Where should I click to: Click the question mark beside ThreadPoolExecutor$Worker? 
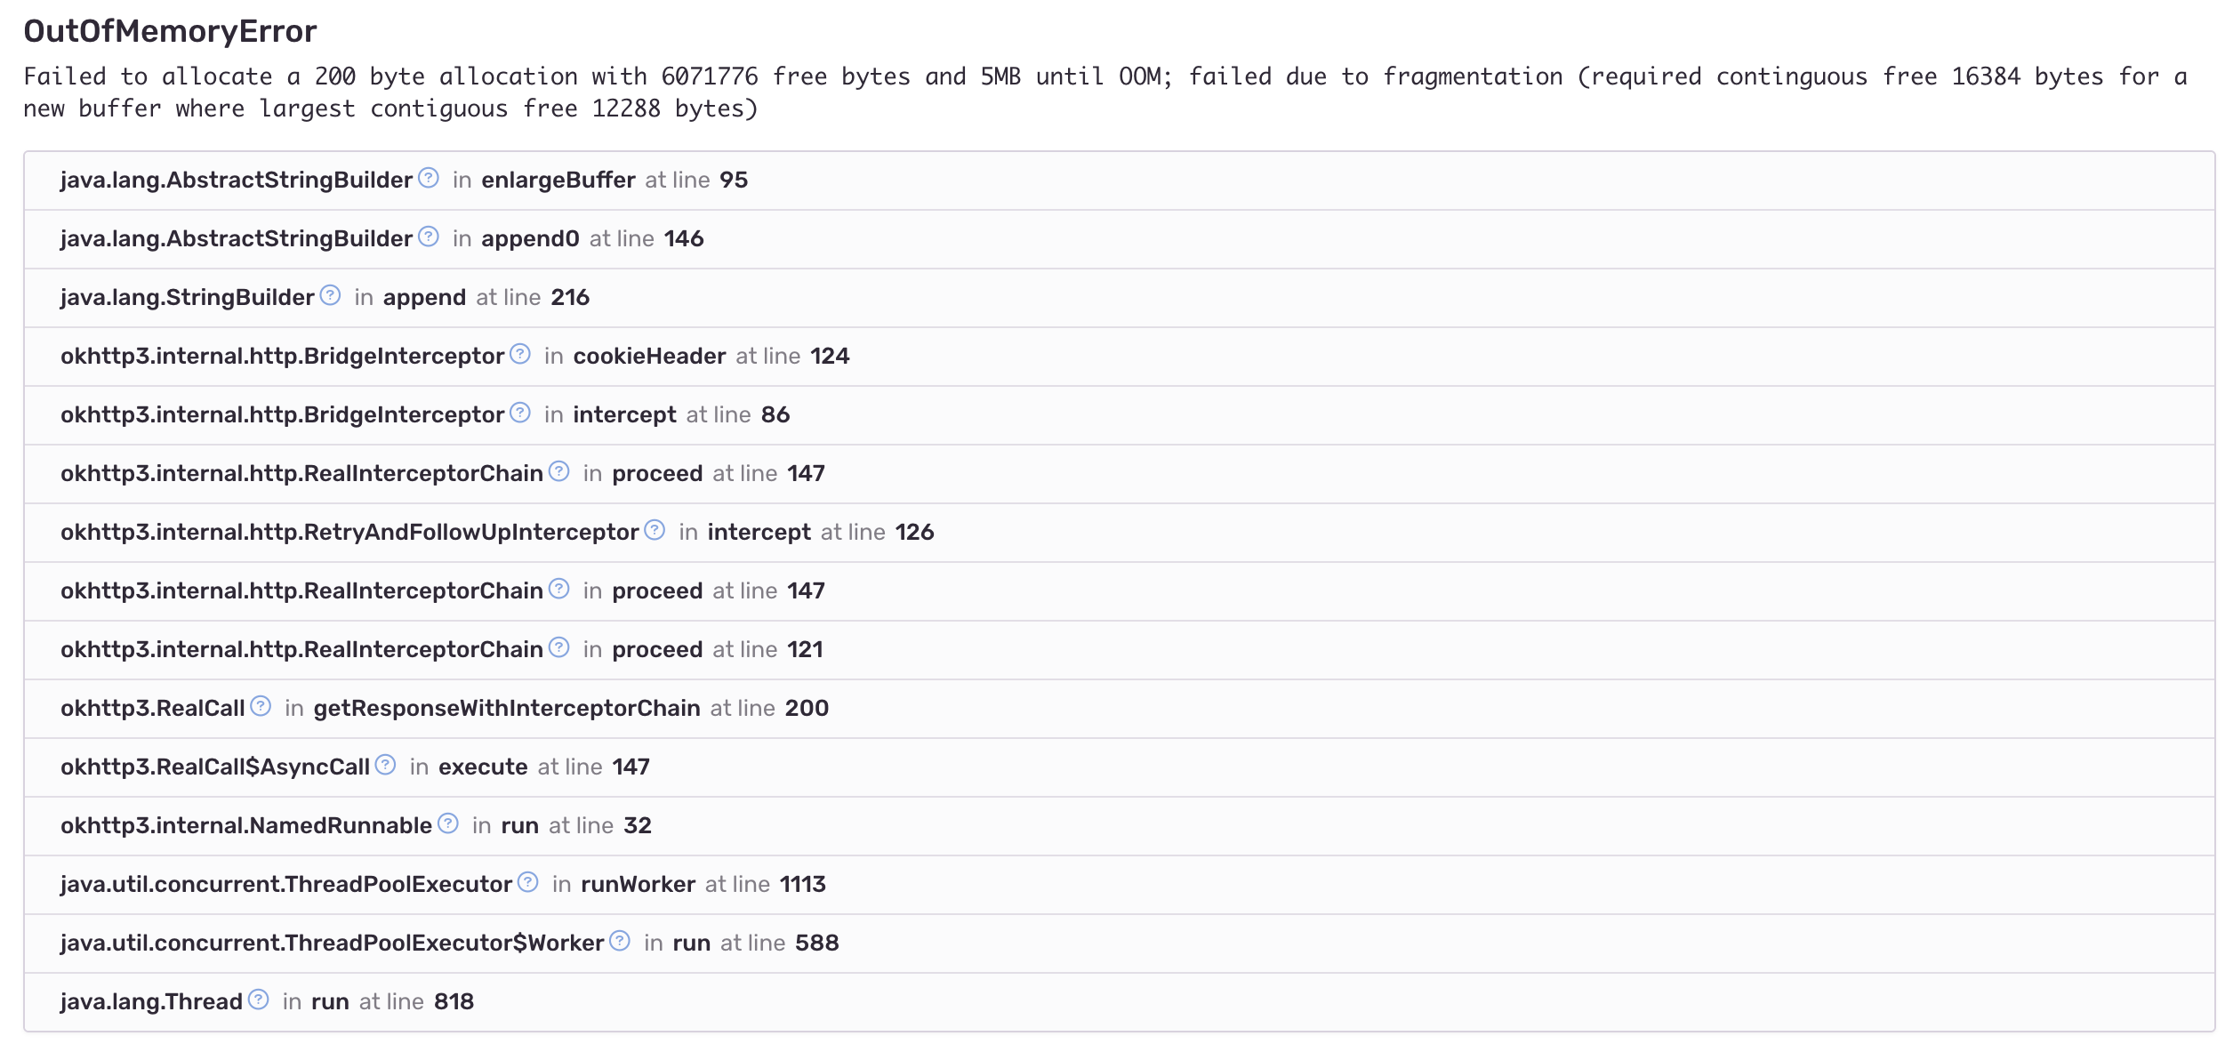[x=619, y=940]
